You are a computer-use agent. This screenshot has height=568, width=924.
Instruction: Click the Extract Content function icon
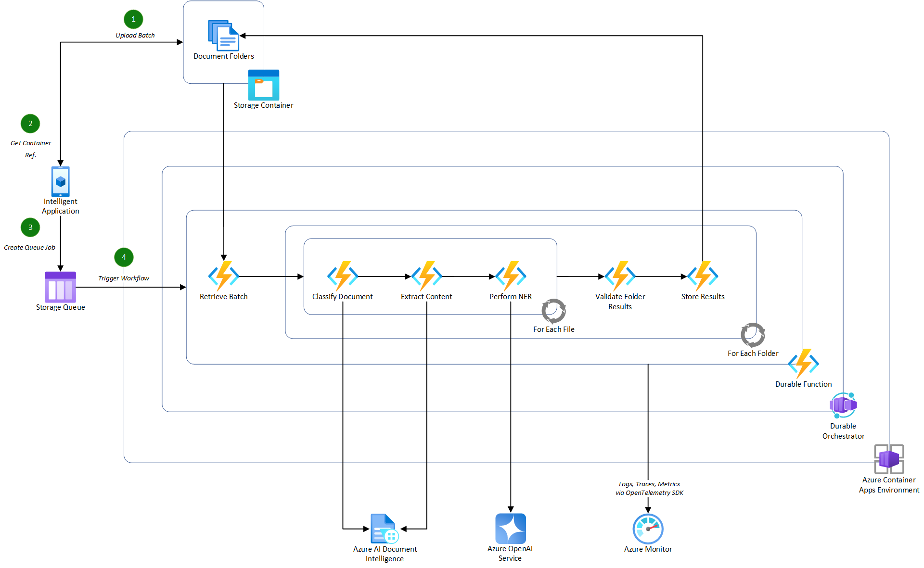(x=426, y=276)
